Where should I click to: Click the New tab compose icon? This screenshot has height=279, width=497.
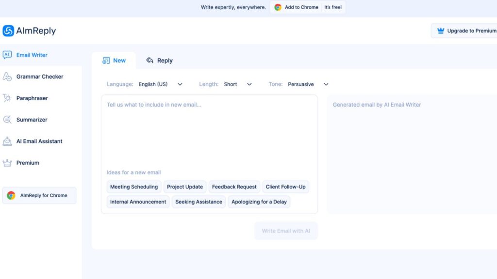pyautogui.click(x=106, y=61)
